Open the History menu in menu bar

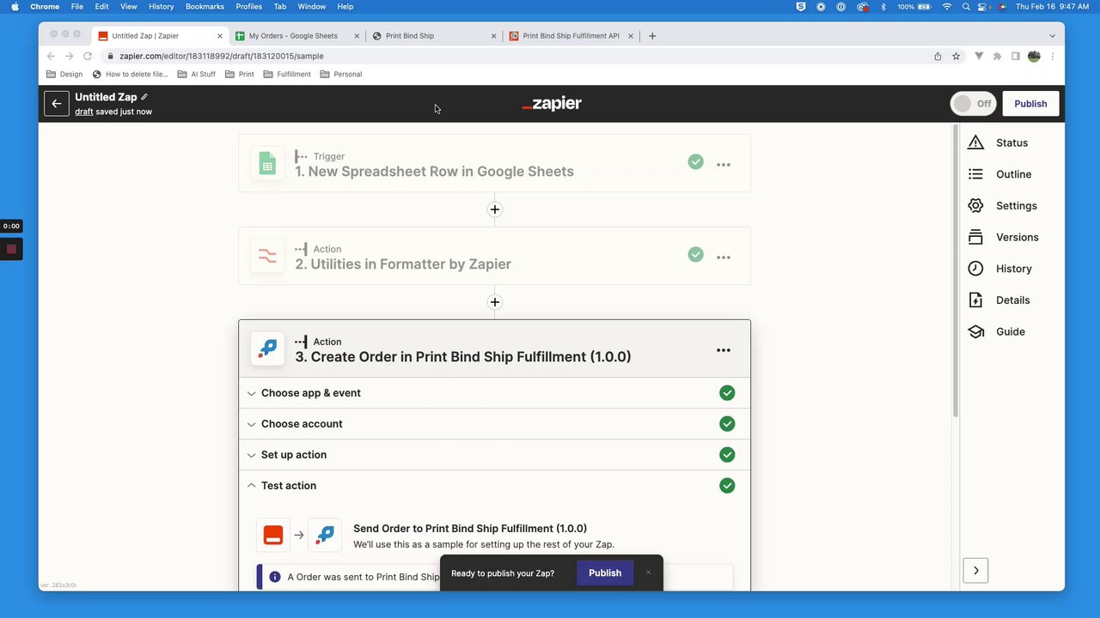coord(161,6)
